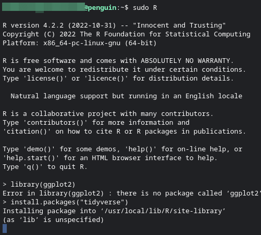Click the 'sudo R' command text
The image size is (261, 235).
pos(145,8)
